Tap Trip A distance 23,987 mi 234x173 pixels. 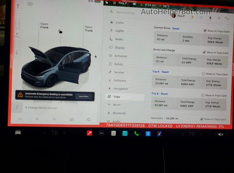(162, 83)
